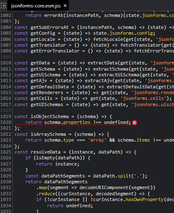The width and height of the screenshot is (174, 213).
Task: Click the isEmpty function call
Action: [x=46, y=158]
